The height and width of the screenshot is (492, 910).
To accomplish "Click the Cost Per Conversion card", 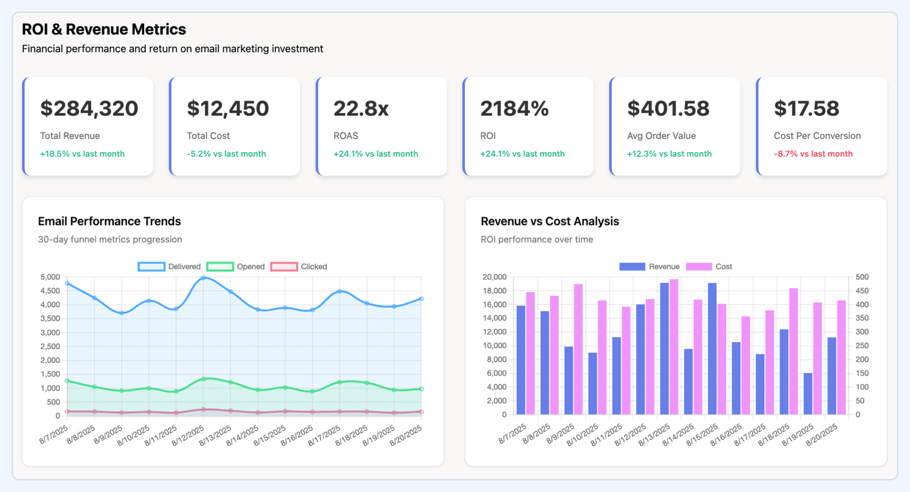I will pyautogui.click(x=822, y=126).
